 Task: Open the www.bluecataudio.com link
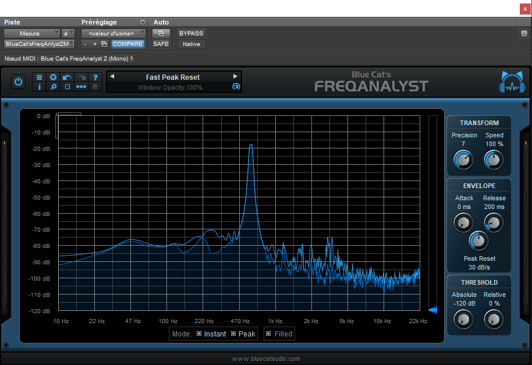coord(266,359)
